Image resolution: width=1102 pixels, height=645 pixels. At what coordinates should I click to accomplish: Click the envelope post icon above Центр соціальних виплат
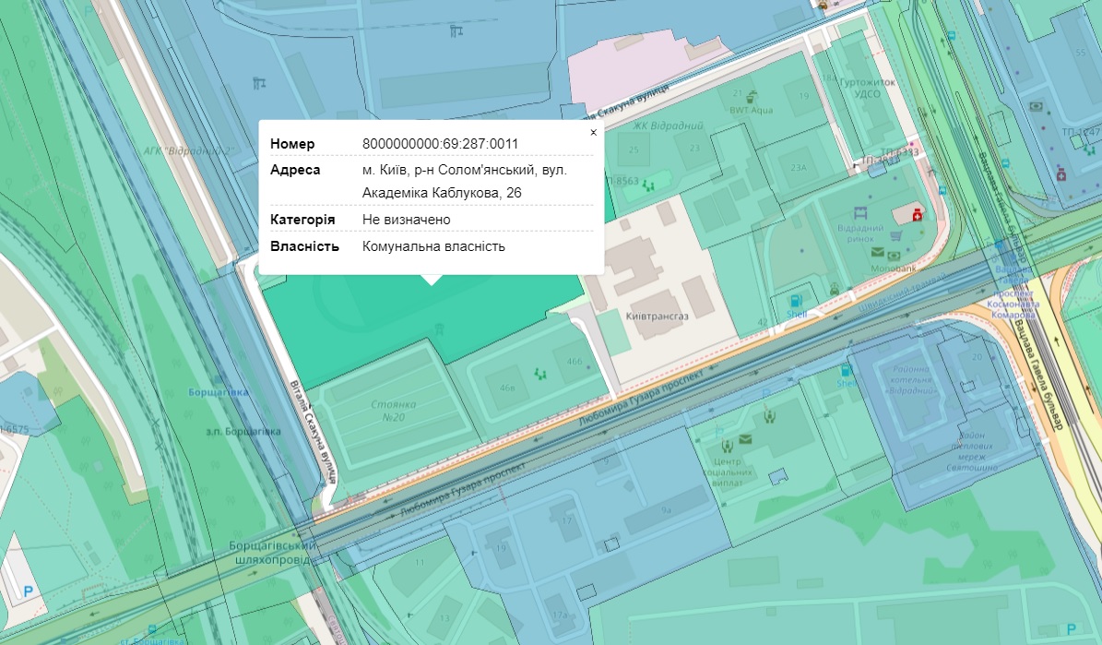coord(745,438)
